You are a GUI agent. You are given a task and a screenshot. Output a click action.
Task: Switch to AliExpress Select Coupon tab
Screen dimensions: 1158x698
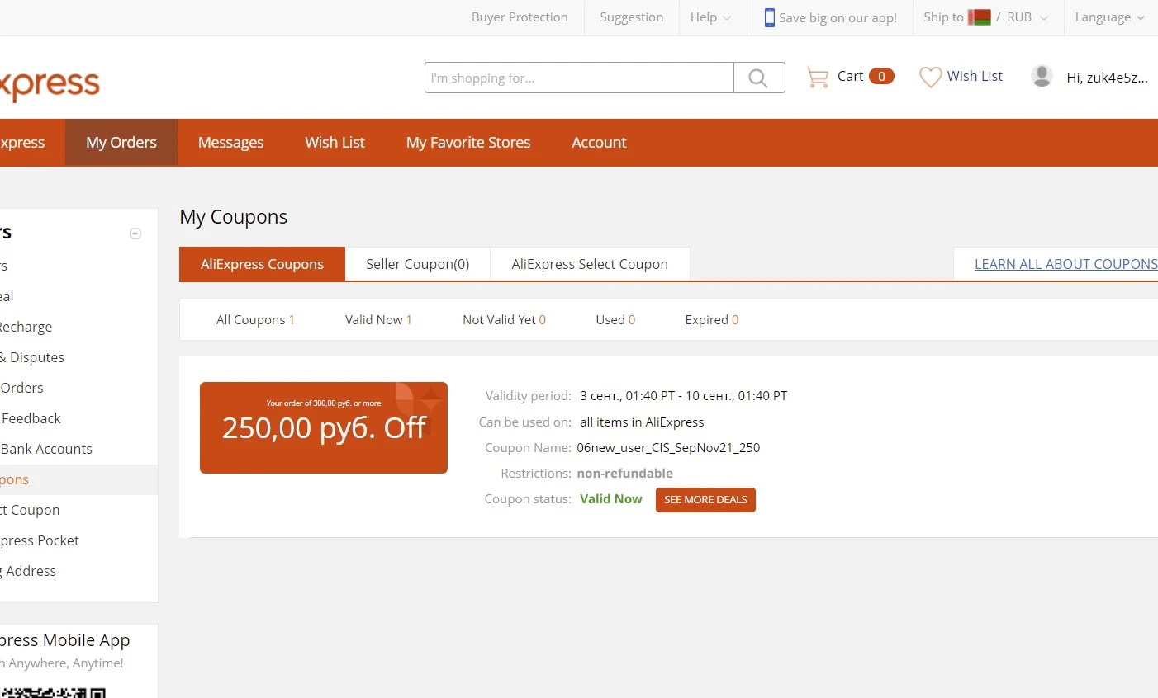590,264
